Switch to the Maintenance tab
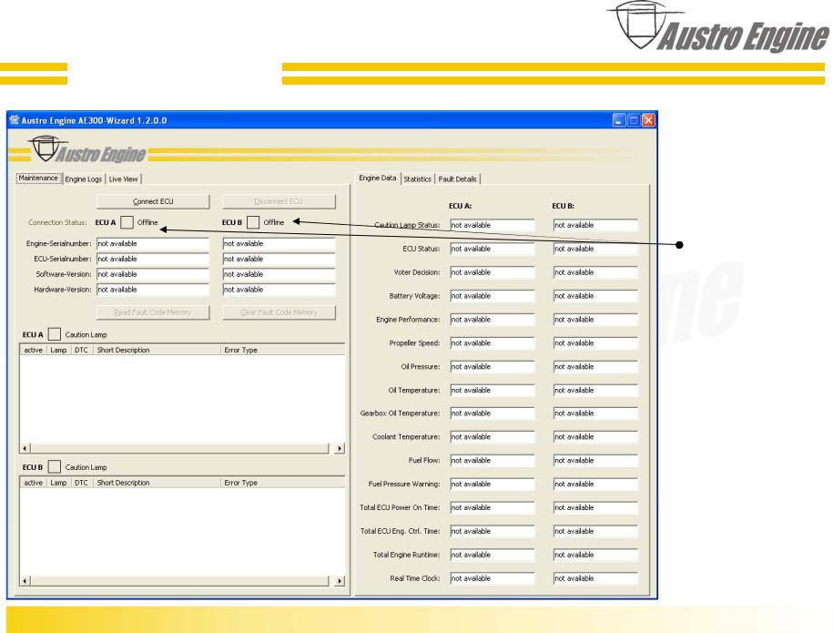Viewport: 833px width, 633px height. coord(38,178)
